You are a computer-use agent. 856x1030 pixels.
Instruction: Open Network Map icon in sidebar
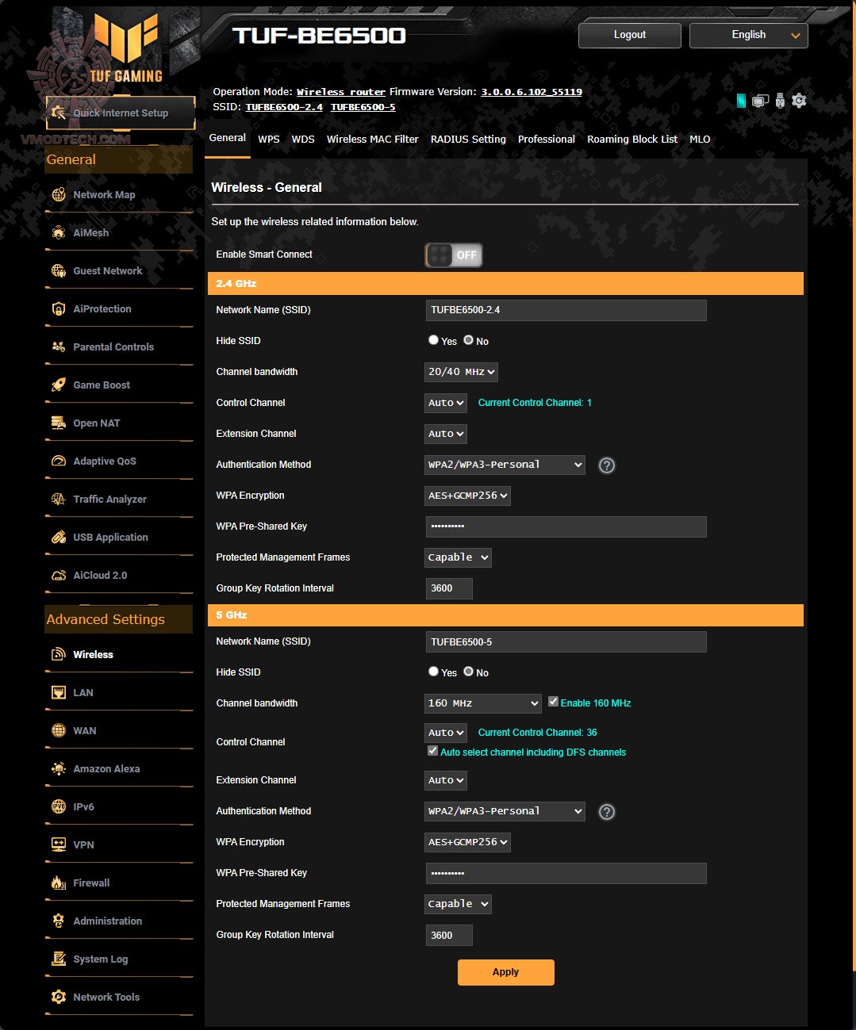pyautogui.click(x=59, y=194)
